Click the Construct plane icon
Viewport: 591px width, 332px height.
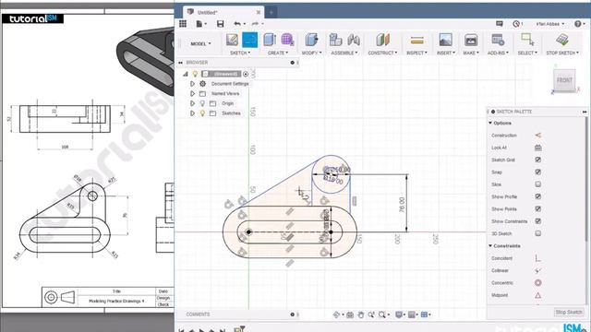coord(382,40)
